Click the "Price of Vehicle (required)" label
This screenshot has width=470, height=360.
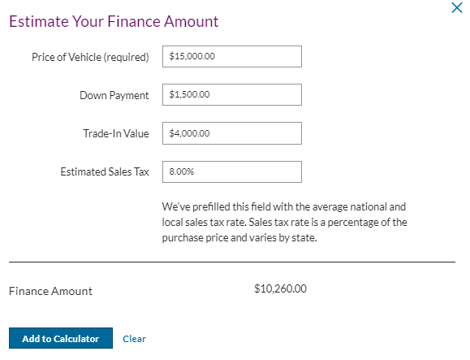pos(90,57)
